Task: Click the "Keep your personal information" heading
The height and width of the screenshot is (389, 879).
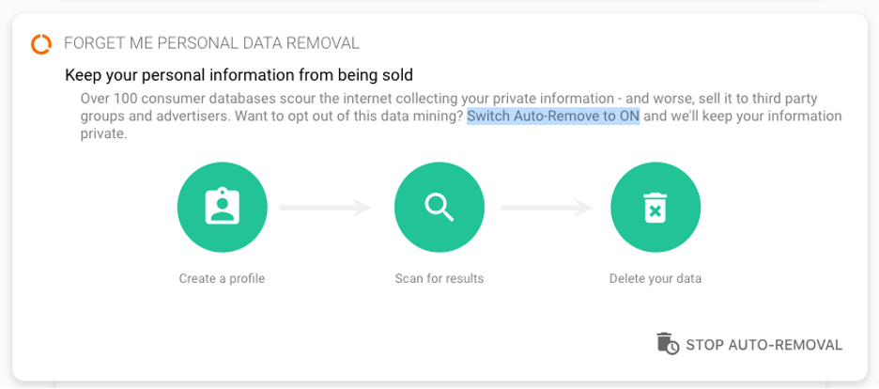Action: pos(239,74)
